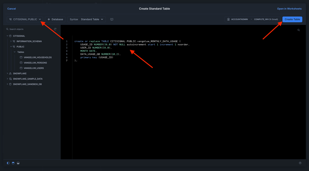Open the CITISIGNAL.PUBLIC schema dropdown

click(x=25, y=19)
